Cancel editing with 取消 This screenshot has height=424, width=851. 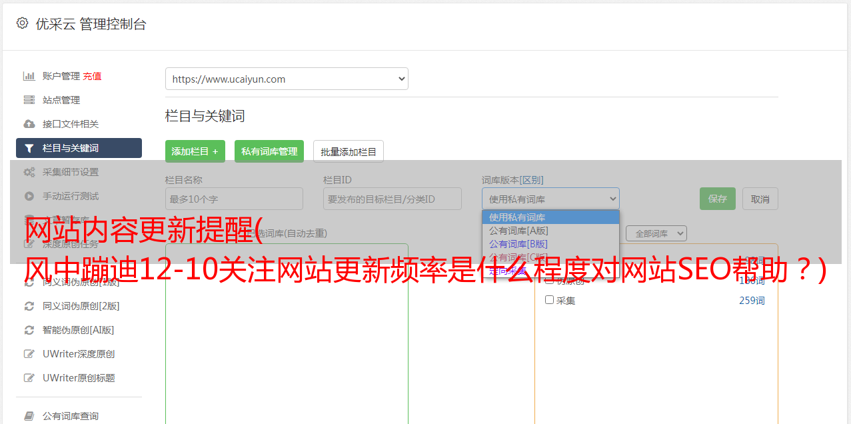coord(760,199)
